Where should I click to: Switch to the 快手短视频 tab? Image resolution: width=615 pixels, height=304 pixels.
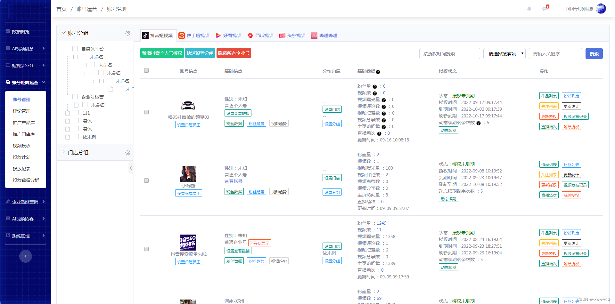194,36
